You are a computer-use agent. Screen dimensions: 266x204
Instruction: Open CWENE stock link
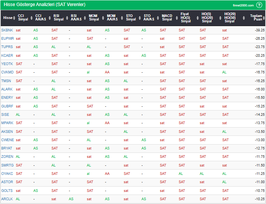pos(8,140)
